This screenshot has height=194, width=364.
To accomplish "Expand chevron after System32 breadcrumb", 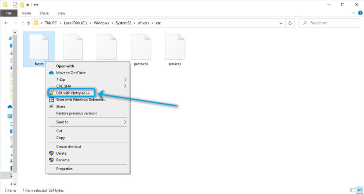I will [135, 23].
